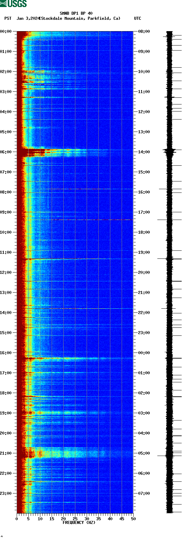Click the 25 Hz frequency tick label
The image size is (184, 540).
click(75, 519)
